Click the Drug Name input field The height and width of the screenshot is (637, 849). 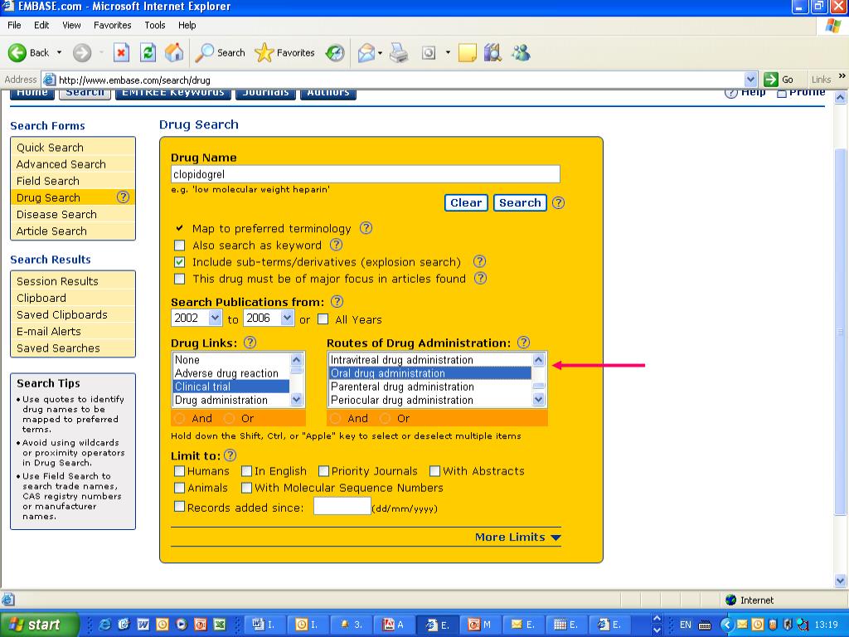coord(366,174)
